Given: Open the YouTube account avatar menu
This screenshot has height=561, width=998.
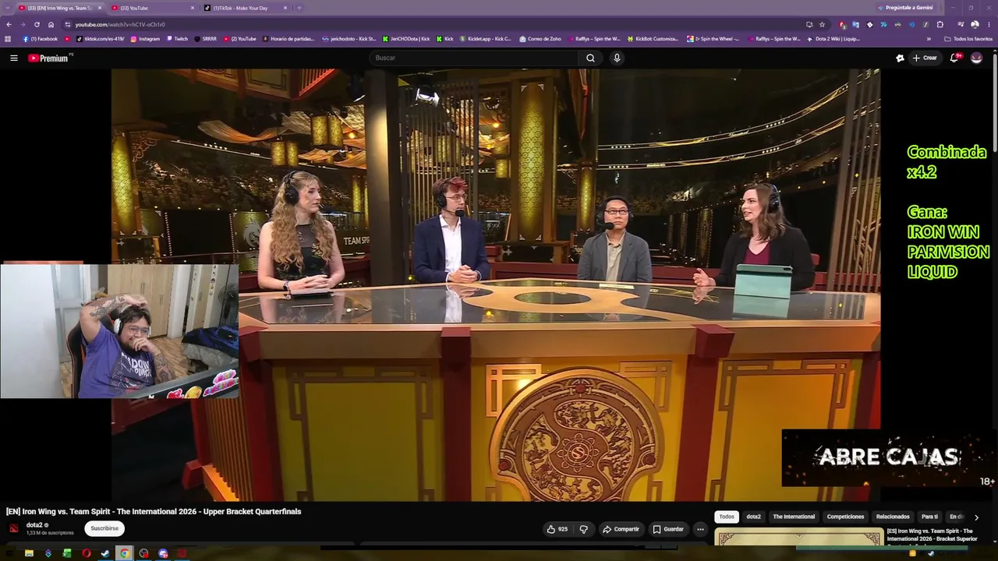Looking at the screenshot, I should click(976, 58).
